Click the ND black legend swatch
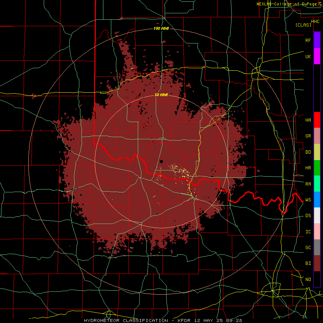 pyautogui.click(x=317, y=279)
